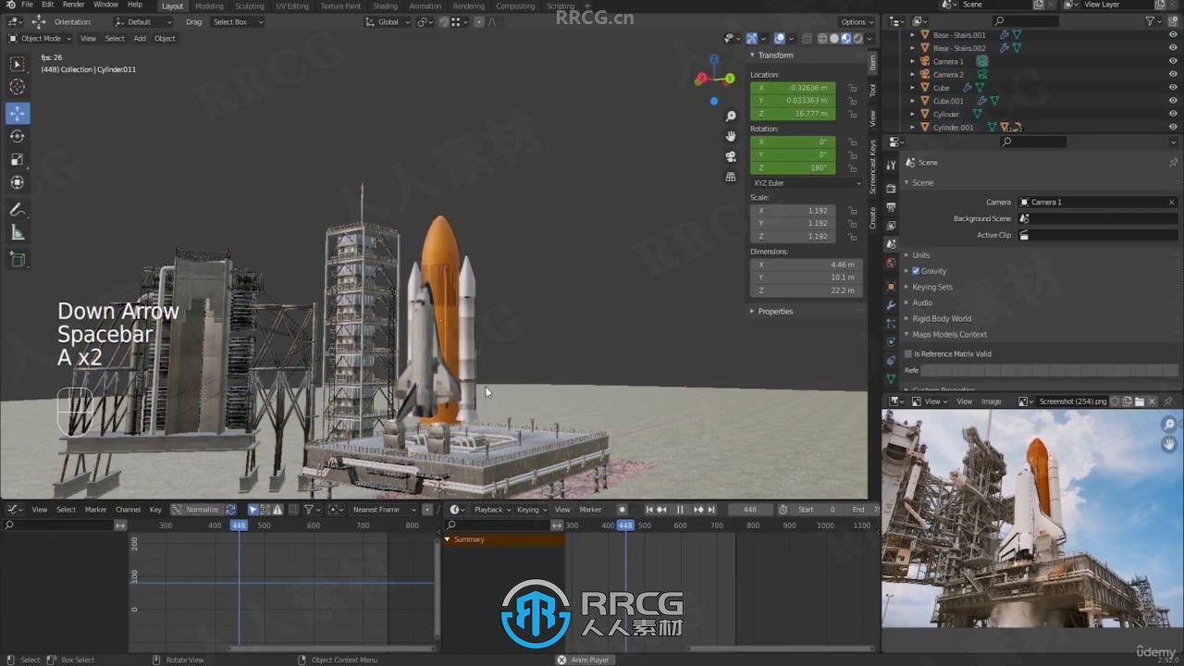Switch orthographic/perspective grid gizmo

click(731, 176)
